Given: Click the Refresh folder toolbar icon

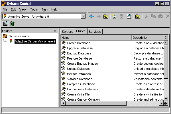Looking at the screenshot, I should 138,17.
